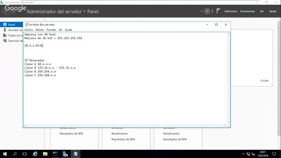Open Rendimiento in the middle tile

tap(119, 133)
